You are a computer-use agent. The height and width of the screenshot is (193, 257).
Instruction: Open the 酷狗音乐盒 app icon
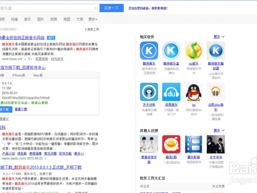(171, 51)
